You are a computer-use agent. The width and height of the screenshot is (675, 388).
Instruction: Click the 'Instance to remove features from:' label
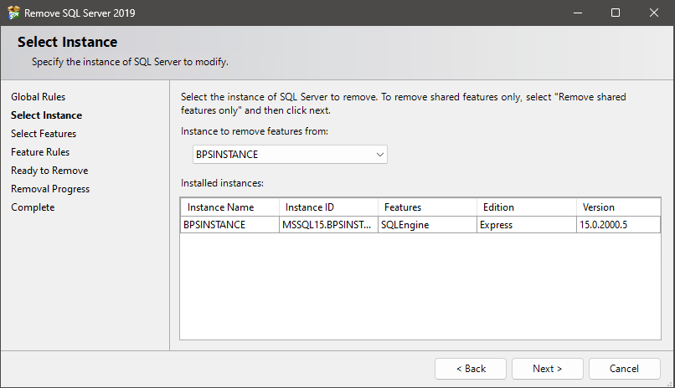click(x=255, y=131)
